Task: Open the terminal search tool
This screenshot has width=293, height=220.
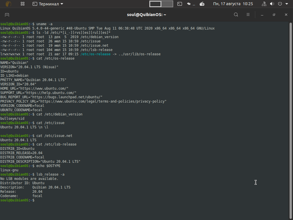Action: (x=236, y=15)
